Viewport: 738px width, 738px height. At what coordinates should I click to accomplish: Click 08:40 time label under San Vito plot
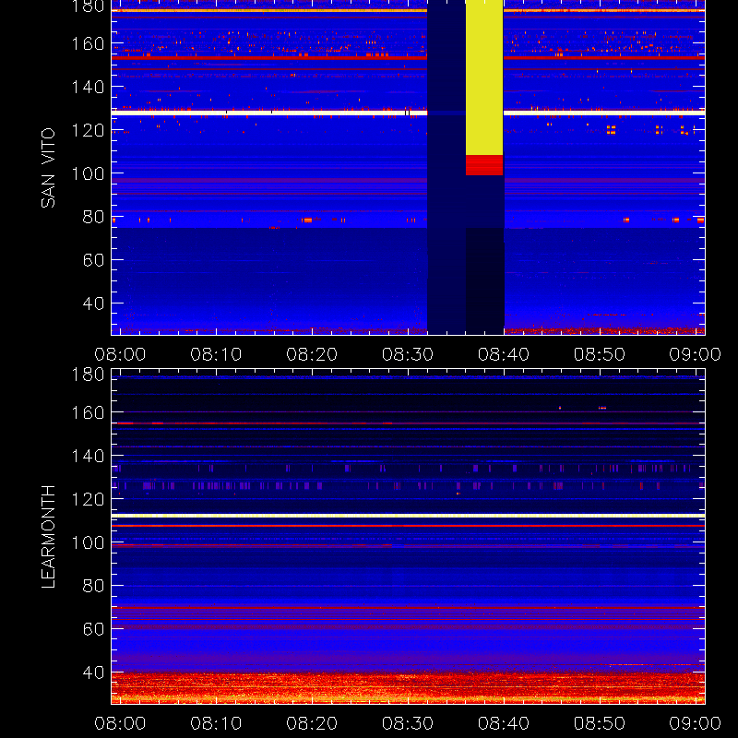point(504,354)
